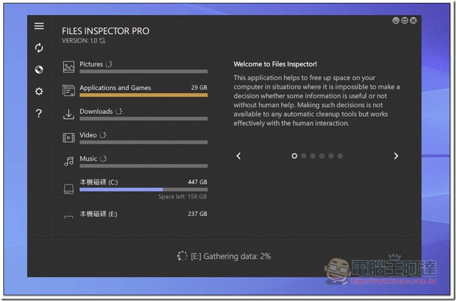Minimize the Files Inspector window

tap(395, 20)
